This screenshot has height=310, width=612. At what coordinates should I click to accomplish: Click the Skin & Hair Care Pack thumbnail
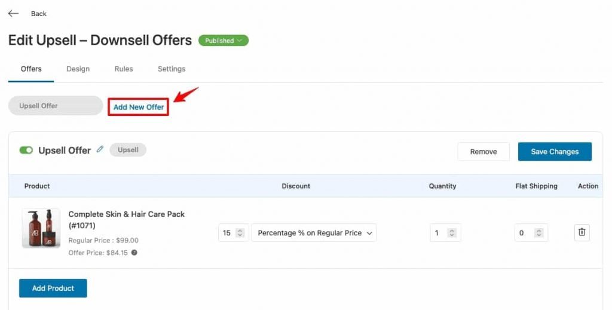(x=41, y=228)
